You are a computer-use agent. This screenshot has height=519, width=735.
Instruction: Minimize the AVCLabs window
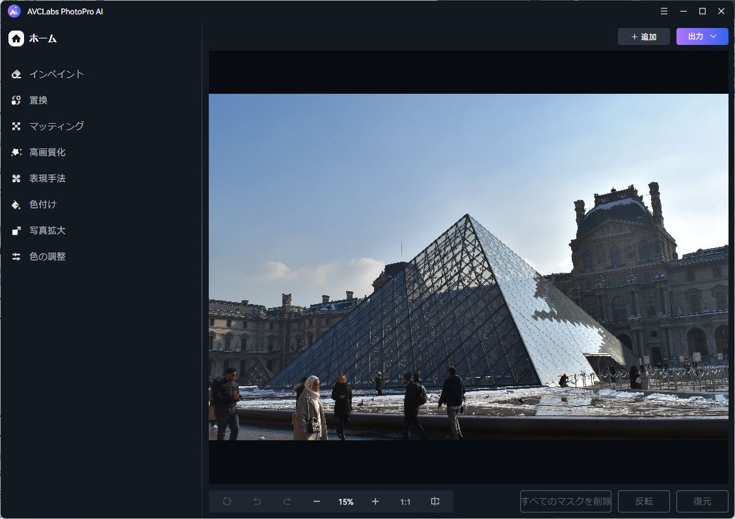tap(684, 11)
